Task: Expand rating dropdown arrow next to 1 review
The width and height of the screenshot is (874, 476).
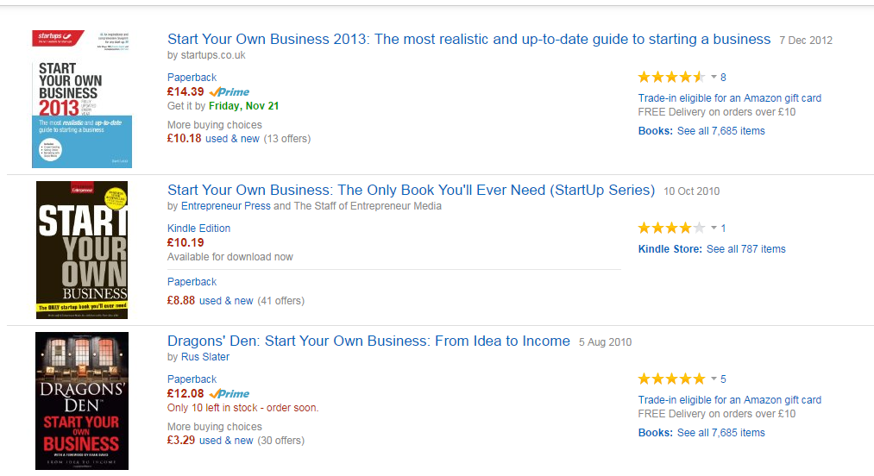Action: pos(714,228)
